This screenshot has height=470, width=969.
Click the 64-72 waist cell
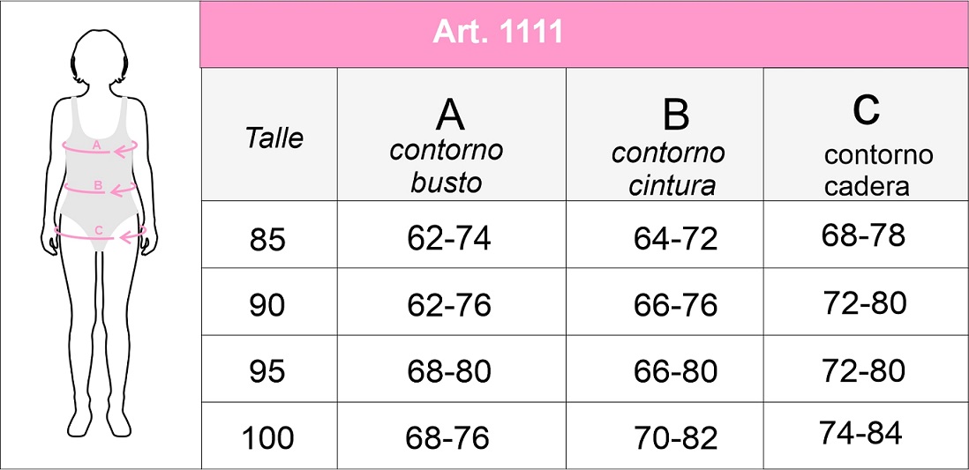click(x=675, y=239)
